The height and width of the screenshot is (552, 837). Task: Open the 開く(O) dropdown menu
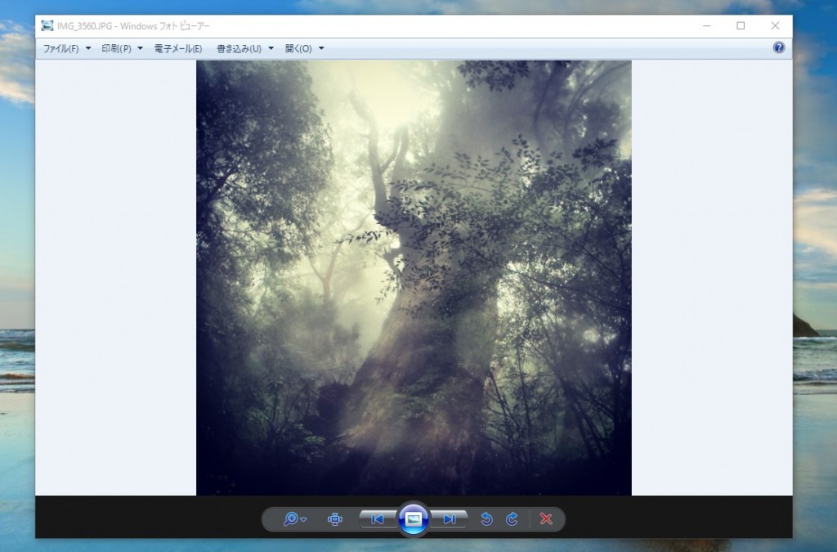coord(304,48)
